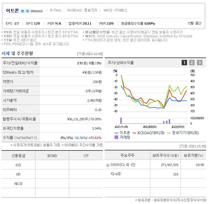Click the 액면가 value 200원

click(x=97, y=82)
